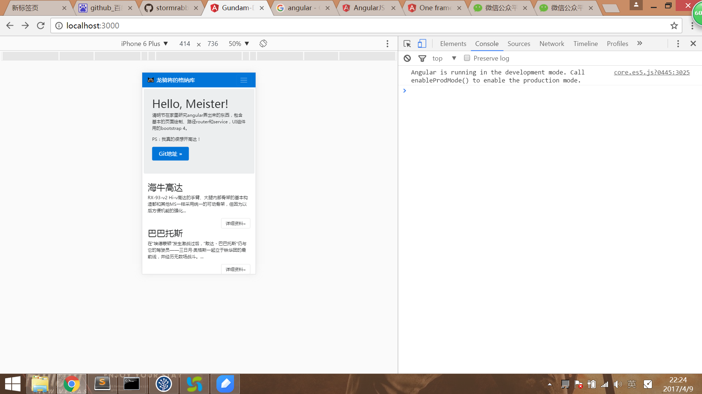Switch to the Sources tab
This screenshot has height=394, width=702.
tap(518, 44)
